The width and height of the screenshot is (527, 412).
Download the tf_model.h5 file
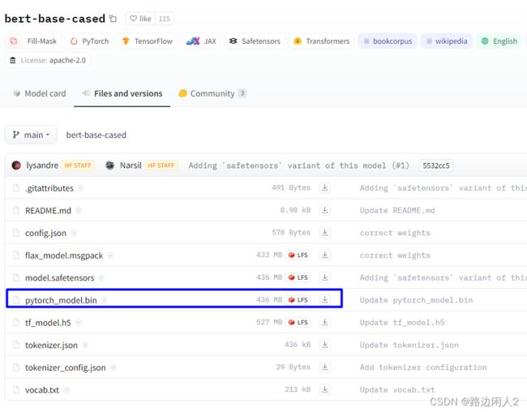(x=324, y=322)
